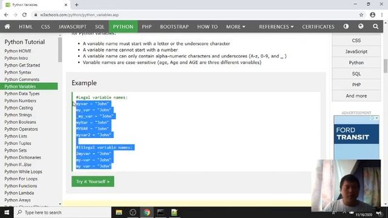Open CERTIFICATES in top navigation
Screen dimensions: 388x218
coord(318,27)
